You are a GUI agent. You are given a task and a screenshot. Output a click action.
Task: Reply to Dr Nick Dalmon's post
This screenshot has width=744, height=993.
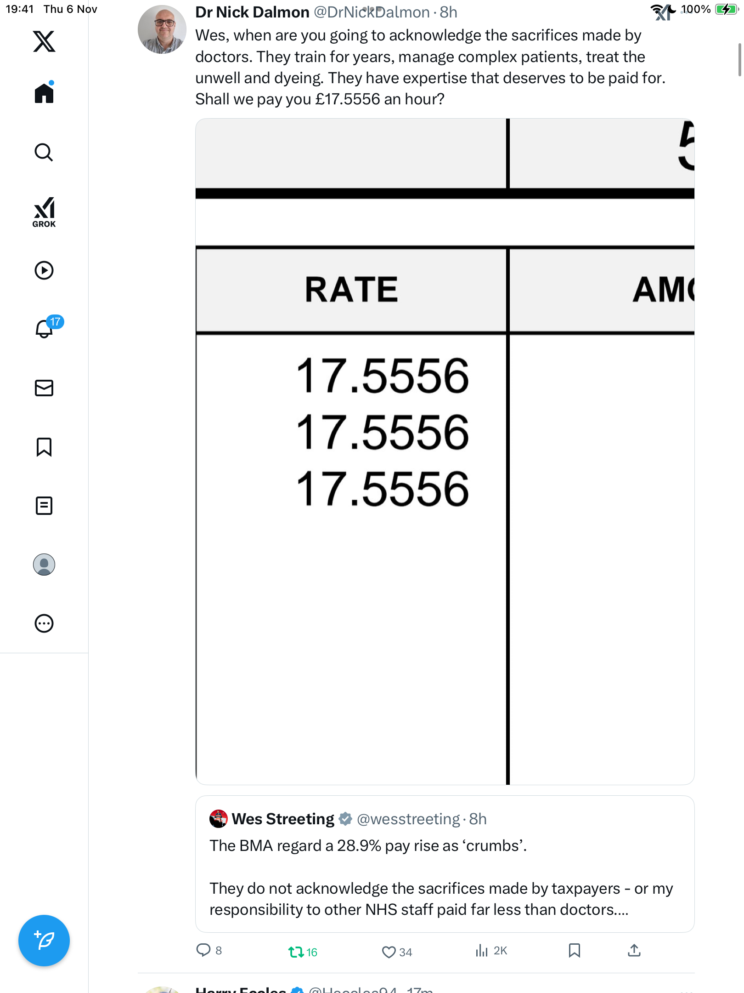click(x=203, y=950)
